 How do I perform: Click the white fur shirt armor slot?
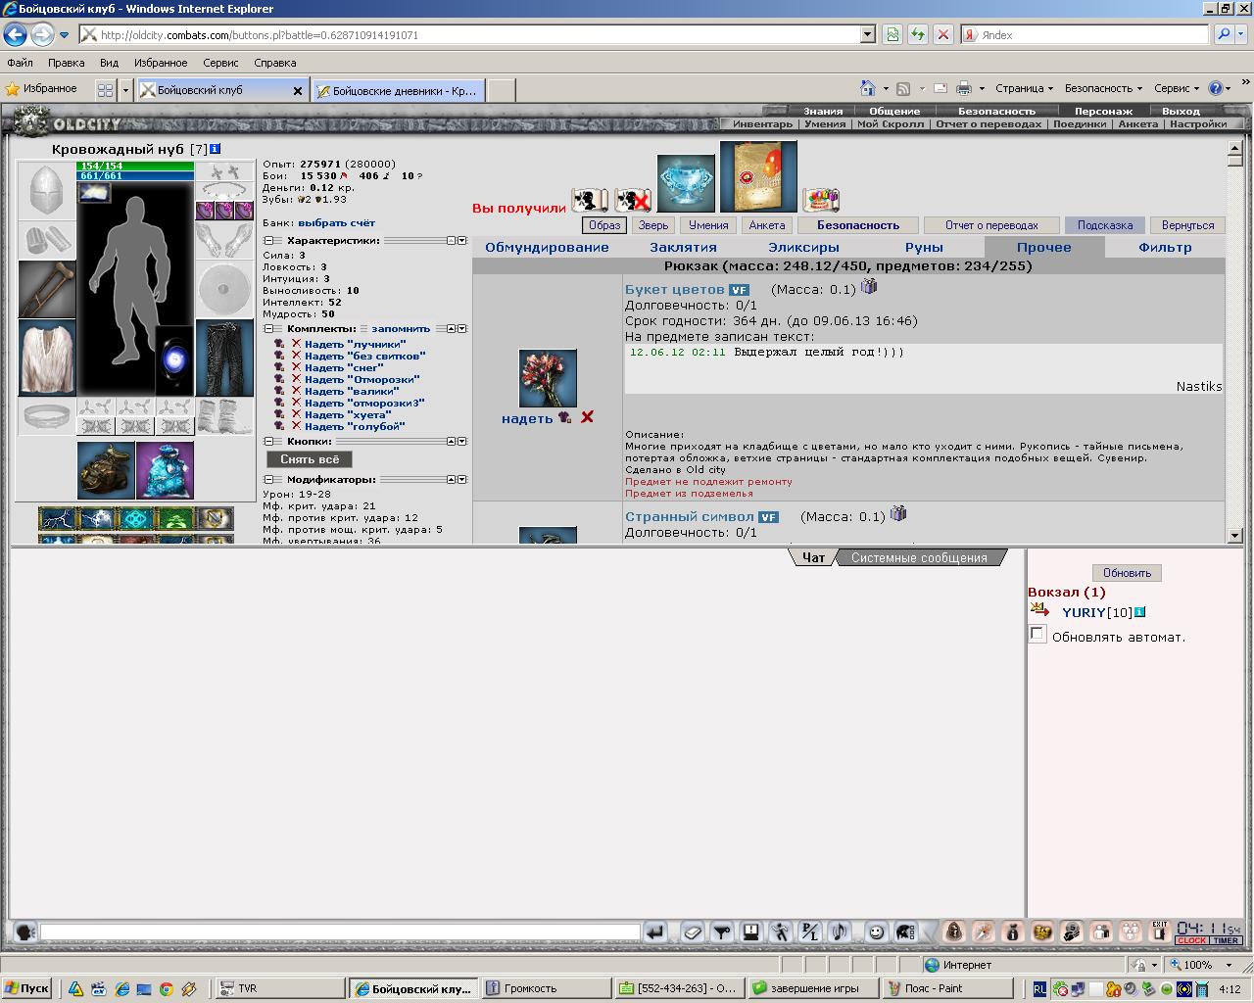[46, 358]
